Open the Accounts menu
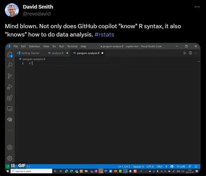 (x=10, y=147)
